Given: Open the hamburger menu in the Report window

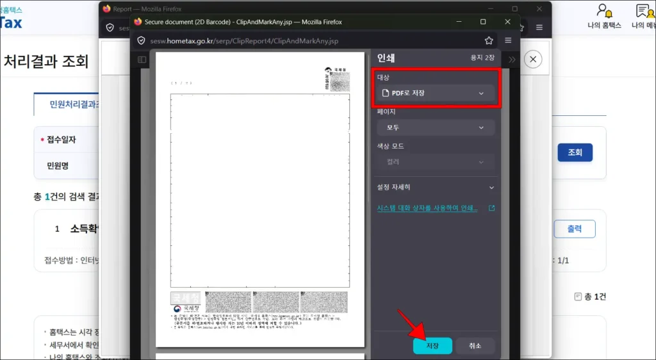Looking at the screenshot, I should pos(539,28).
